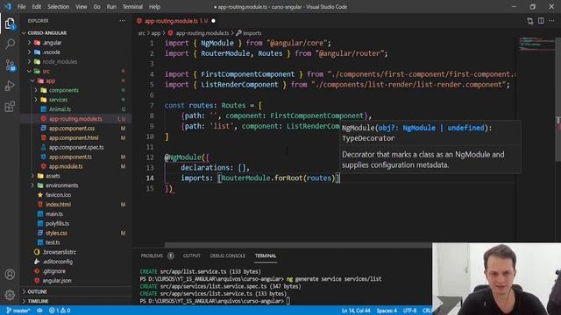The width and height of the screenshot is (561, 315).
Task: Split the editor to the right
Action: (x=541, y=21)
